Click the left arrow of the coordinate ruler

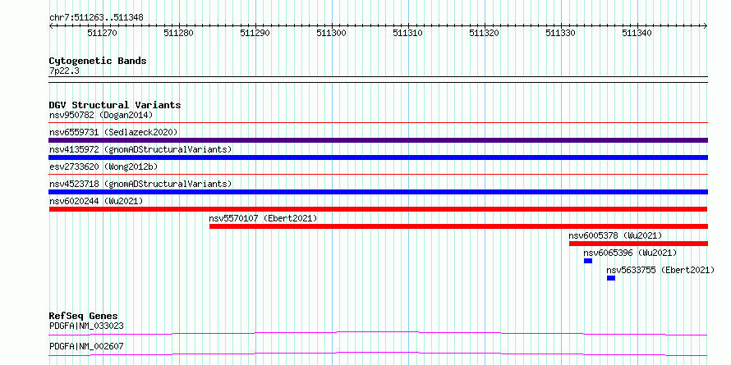point(51,26)
